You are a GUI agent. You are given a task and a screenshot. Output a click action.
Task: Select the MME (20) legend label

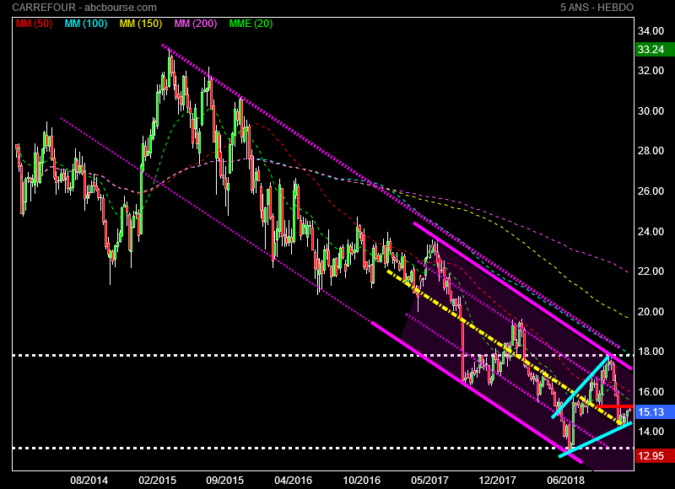[x=251, y=24]
